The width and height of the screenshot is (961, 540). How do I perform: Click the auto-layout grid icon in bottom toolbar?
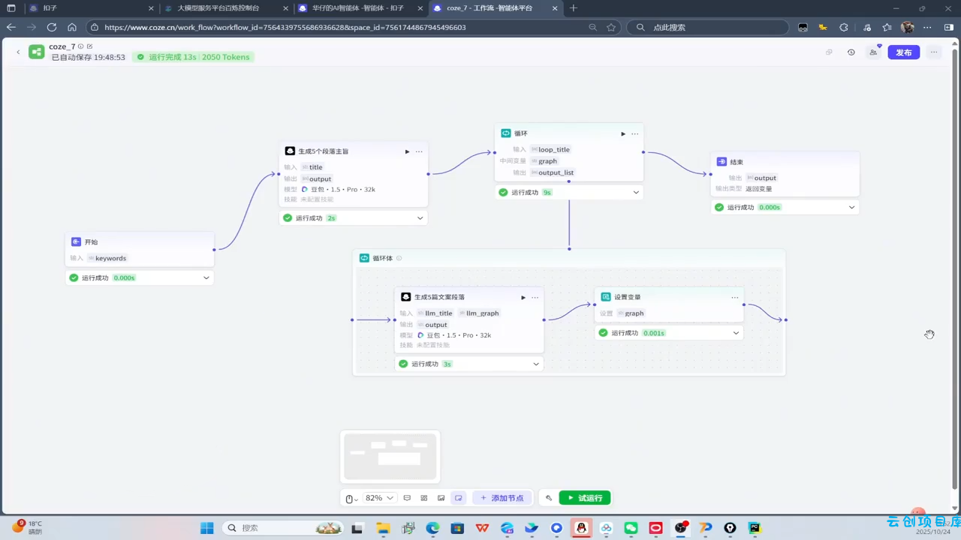pyautogui.click(x=424, y=498)
